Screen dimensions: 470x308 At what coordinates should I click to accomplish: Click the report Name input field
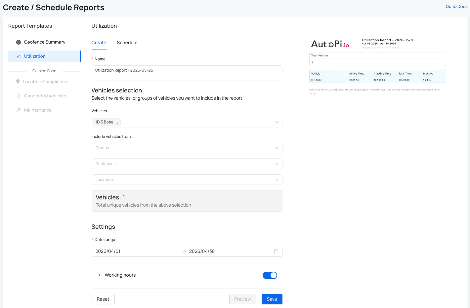[x=187, y=70]
